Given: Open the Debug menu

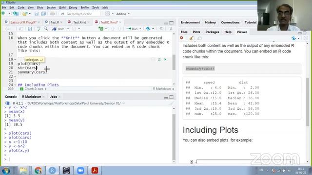Looking at the screenshot, I should coord(73,8).
